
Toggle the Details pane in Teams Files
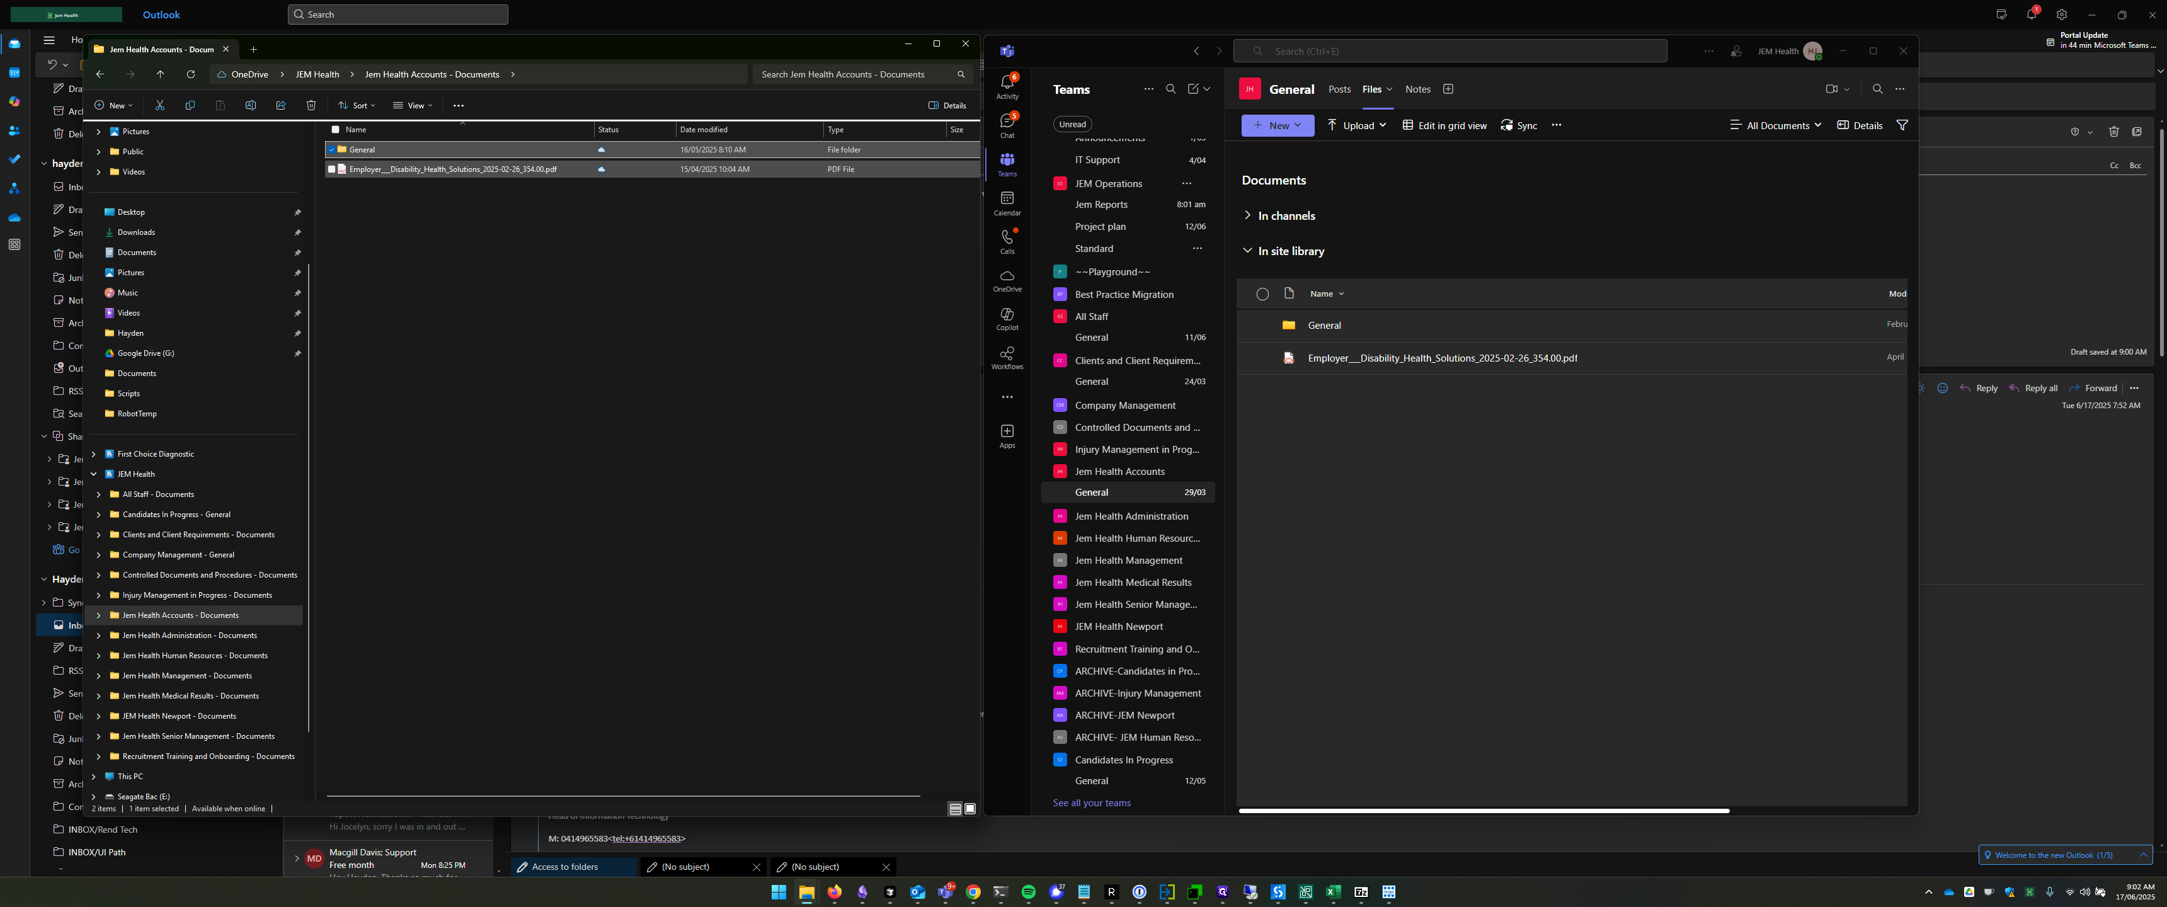(x=1860, y=125)
